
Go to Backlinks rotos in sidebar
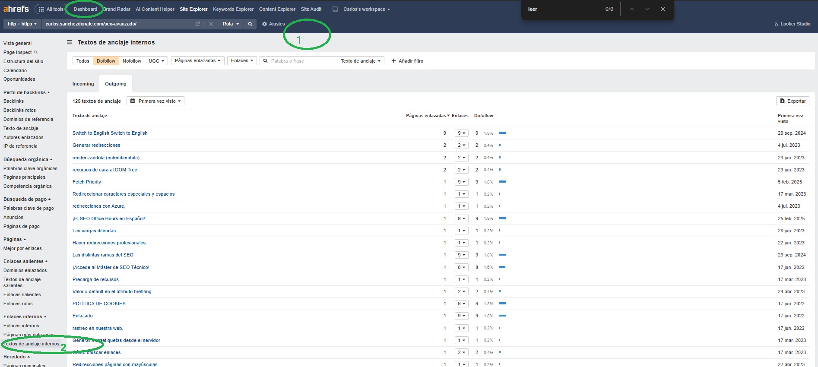click(x=19, y=110)
